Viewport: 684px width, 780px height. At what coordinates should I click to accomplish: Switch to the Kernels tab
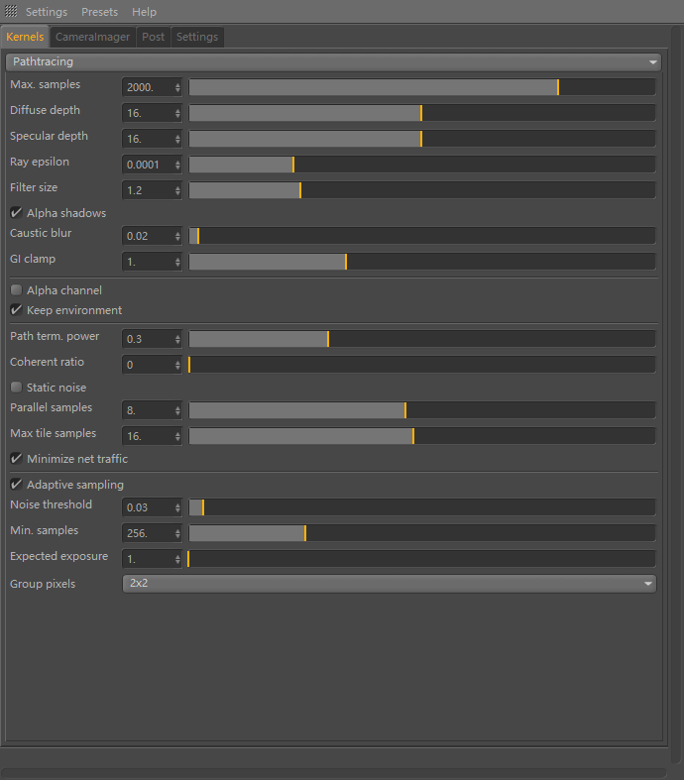point(25,37)
